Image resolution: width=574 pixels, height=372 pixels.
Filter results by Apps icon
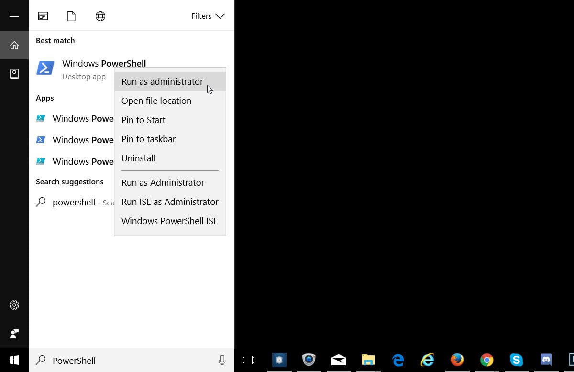click(43, 16)
